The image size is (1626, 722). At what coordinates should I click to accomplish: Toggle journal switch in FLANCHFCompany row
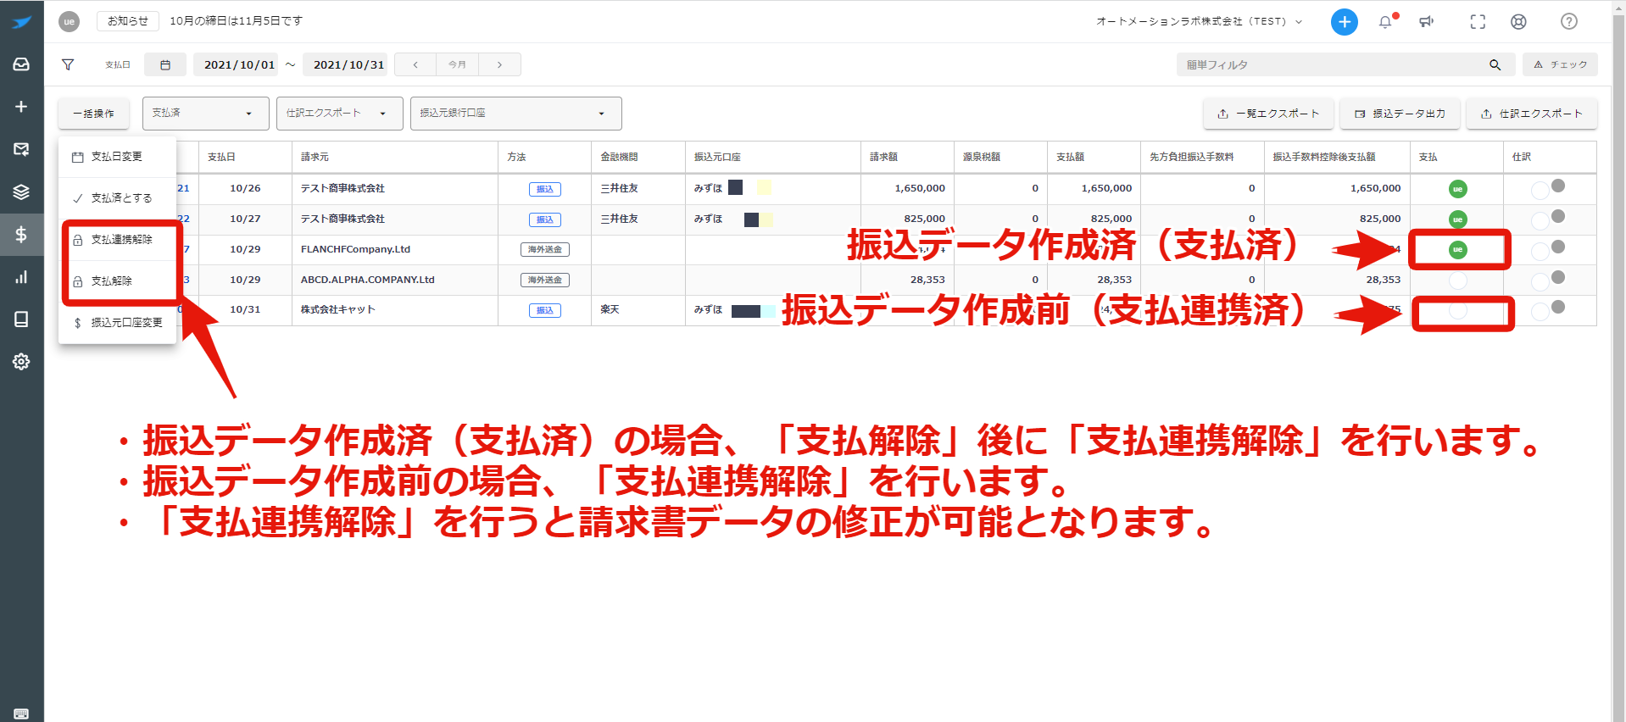[1548, 249]
